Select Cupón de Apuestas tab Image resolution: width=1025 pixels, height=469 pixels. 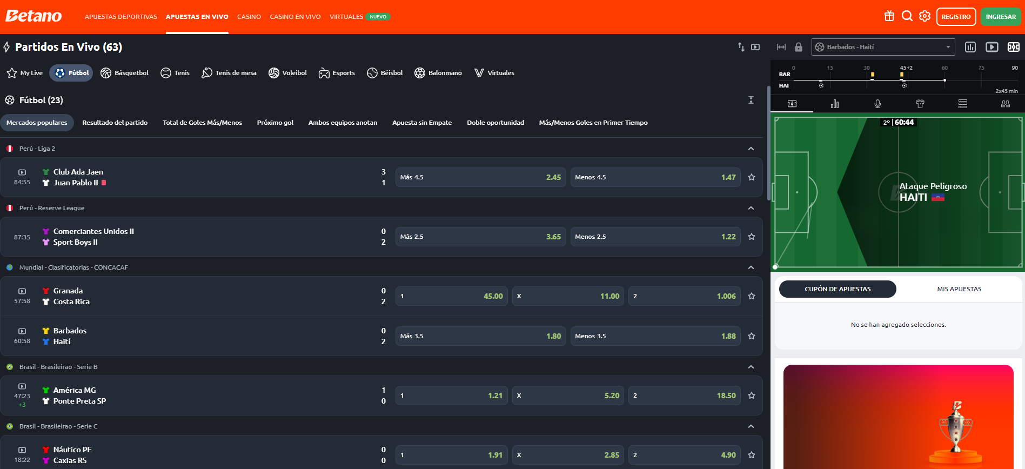838,289
